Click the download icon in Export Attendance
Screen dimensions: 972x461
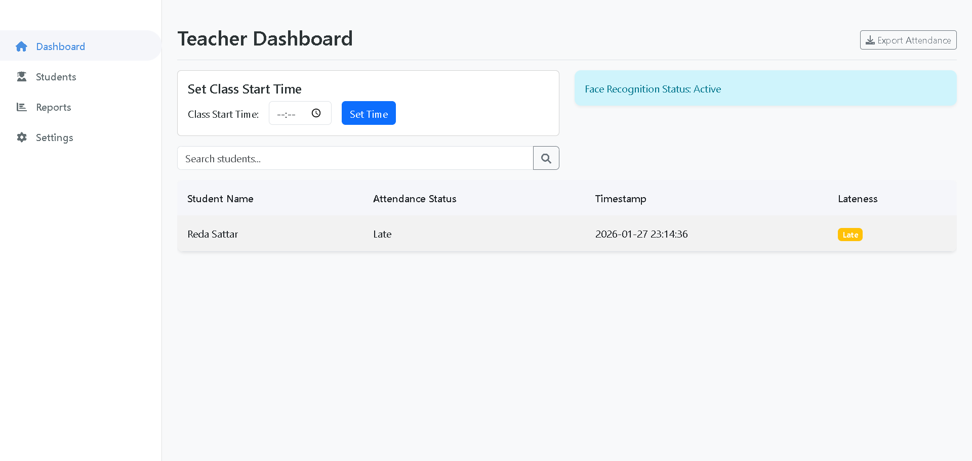tap(870, 40)
